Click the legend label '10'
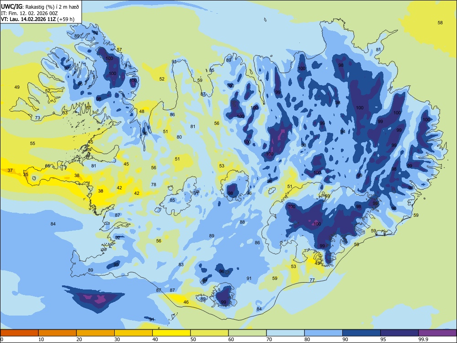 coord(41,339)
